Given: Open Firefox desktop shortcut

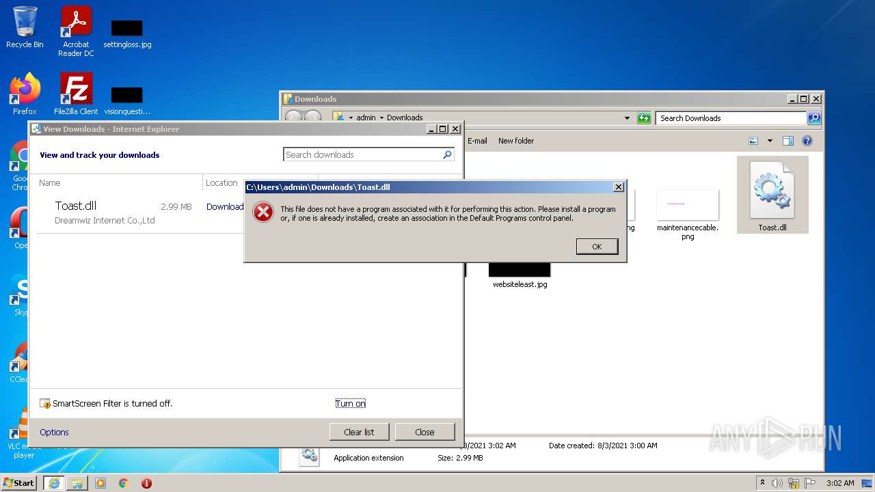Looking at the screenshot, I should click(25, 94).
